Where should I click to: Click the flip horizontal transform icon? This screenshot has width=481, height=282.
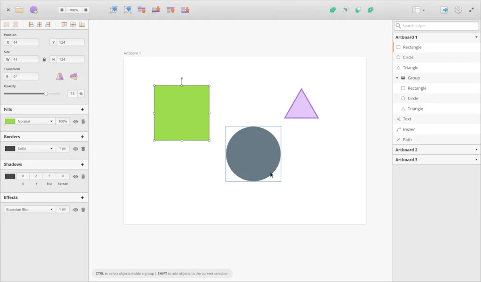[60, 77]
